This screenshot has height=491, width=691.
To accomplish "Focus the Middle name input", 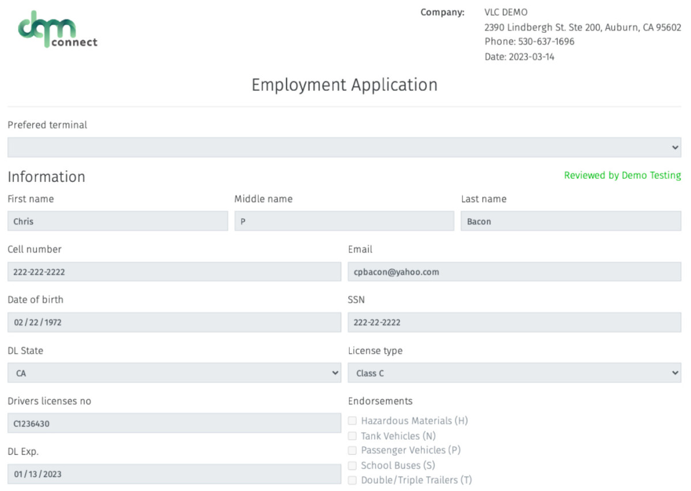I will pyautogui.click(x=344, y=221).
